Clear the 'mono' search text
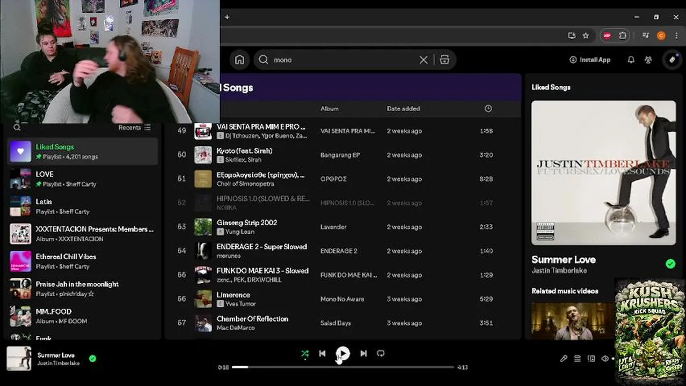This screenshot has height=386, width=686. click(424, 60)
